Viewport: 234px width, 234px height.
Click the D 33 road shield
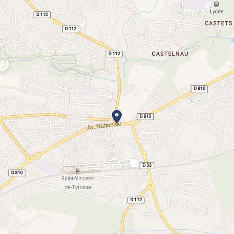pos(147,166)
